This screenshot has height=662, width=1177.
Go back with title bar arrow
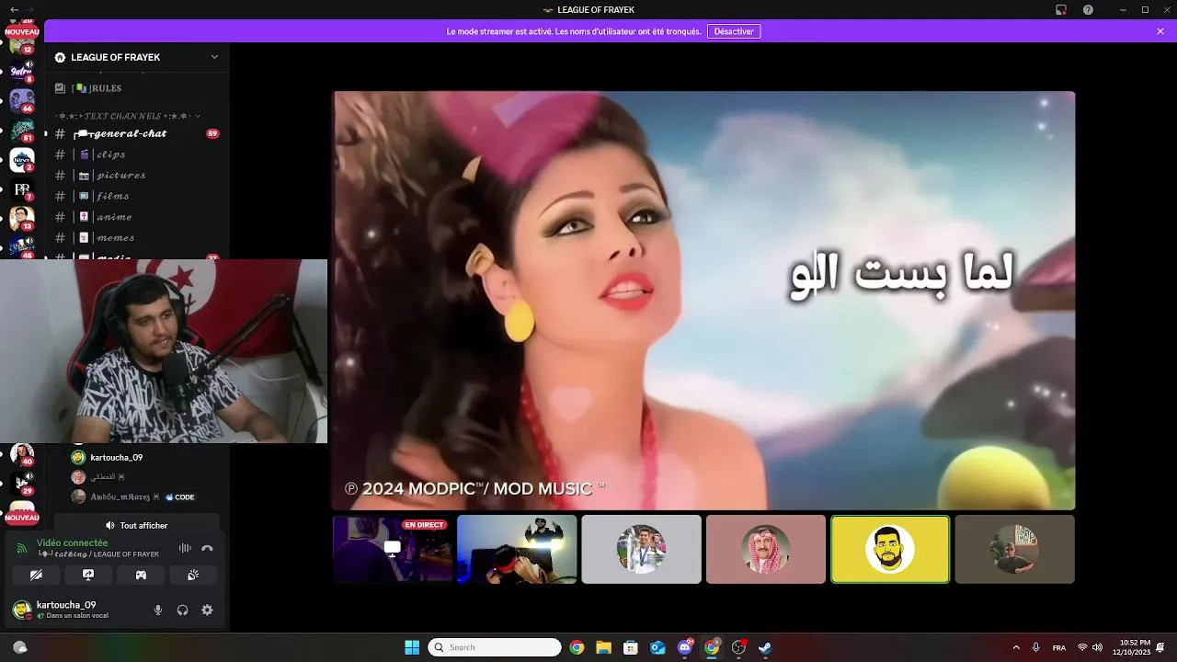coord(14,10)
